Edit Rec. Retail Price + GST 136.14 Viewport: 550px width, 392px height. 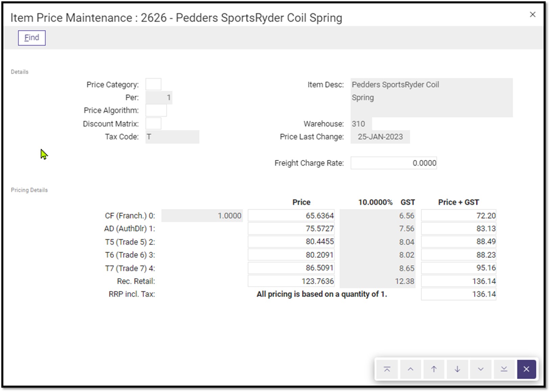point(459,281)
